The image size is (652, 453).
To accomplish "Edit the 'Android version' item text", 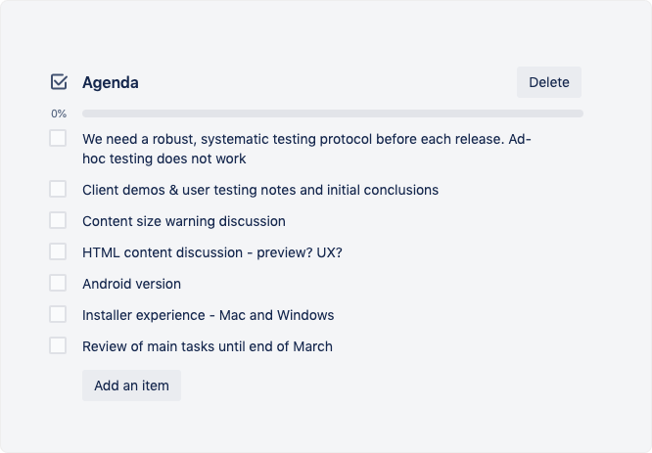I will pos(131,284).
